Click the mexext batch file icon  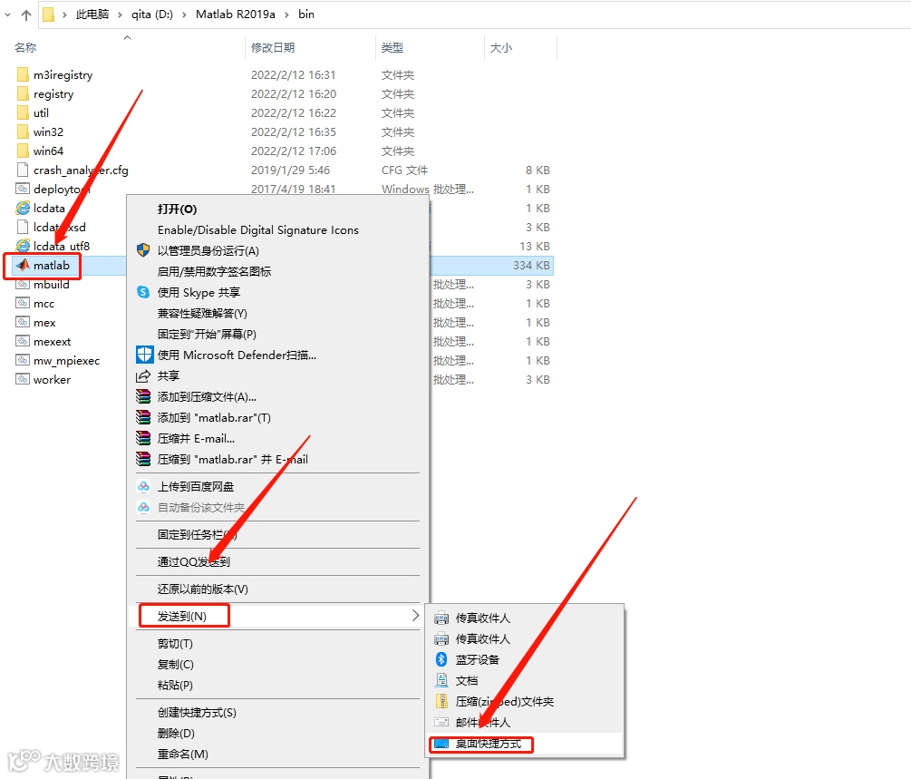point(23,341)
